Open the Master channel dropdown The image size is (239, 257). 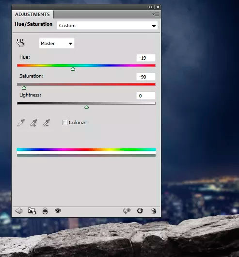[x=57, y=44]
